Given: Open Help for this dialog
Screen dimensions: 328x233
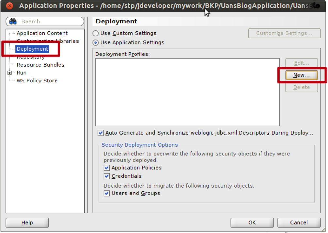Looking at the screenshot, I should pos(27,223).
